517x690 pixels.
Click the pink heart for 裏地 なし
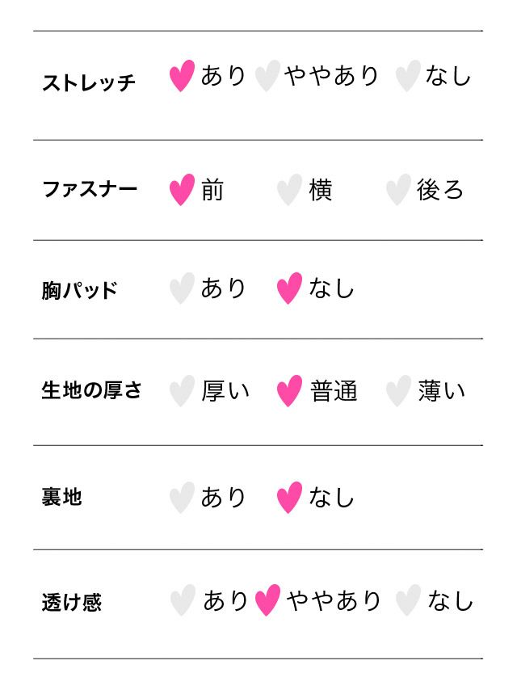point(289,498)
